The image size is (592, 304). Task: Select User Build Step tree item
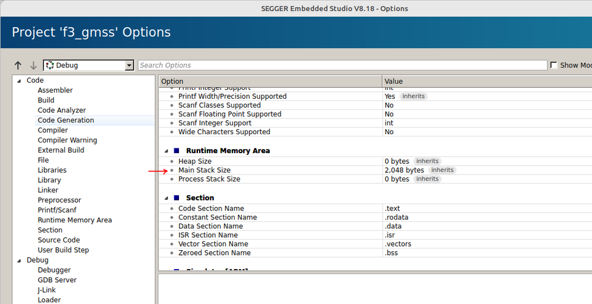(63, 250)
